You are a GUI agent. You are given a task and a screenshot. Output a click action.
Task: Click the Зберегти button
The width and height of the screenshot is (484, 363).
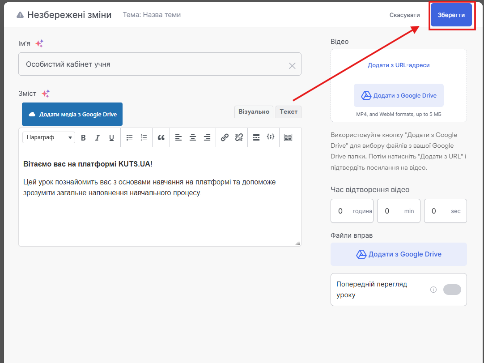pos(451,15)
